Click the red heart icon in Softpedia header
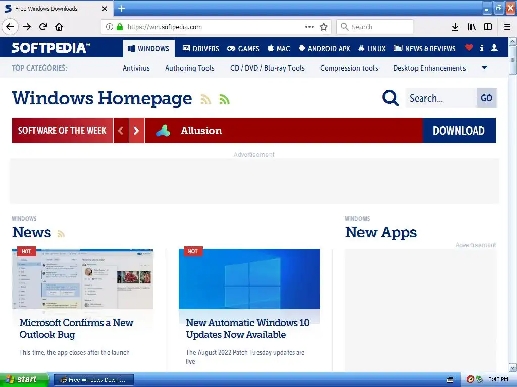This screenshot has width=517, height=387. pos(469,48)
